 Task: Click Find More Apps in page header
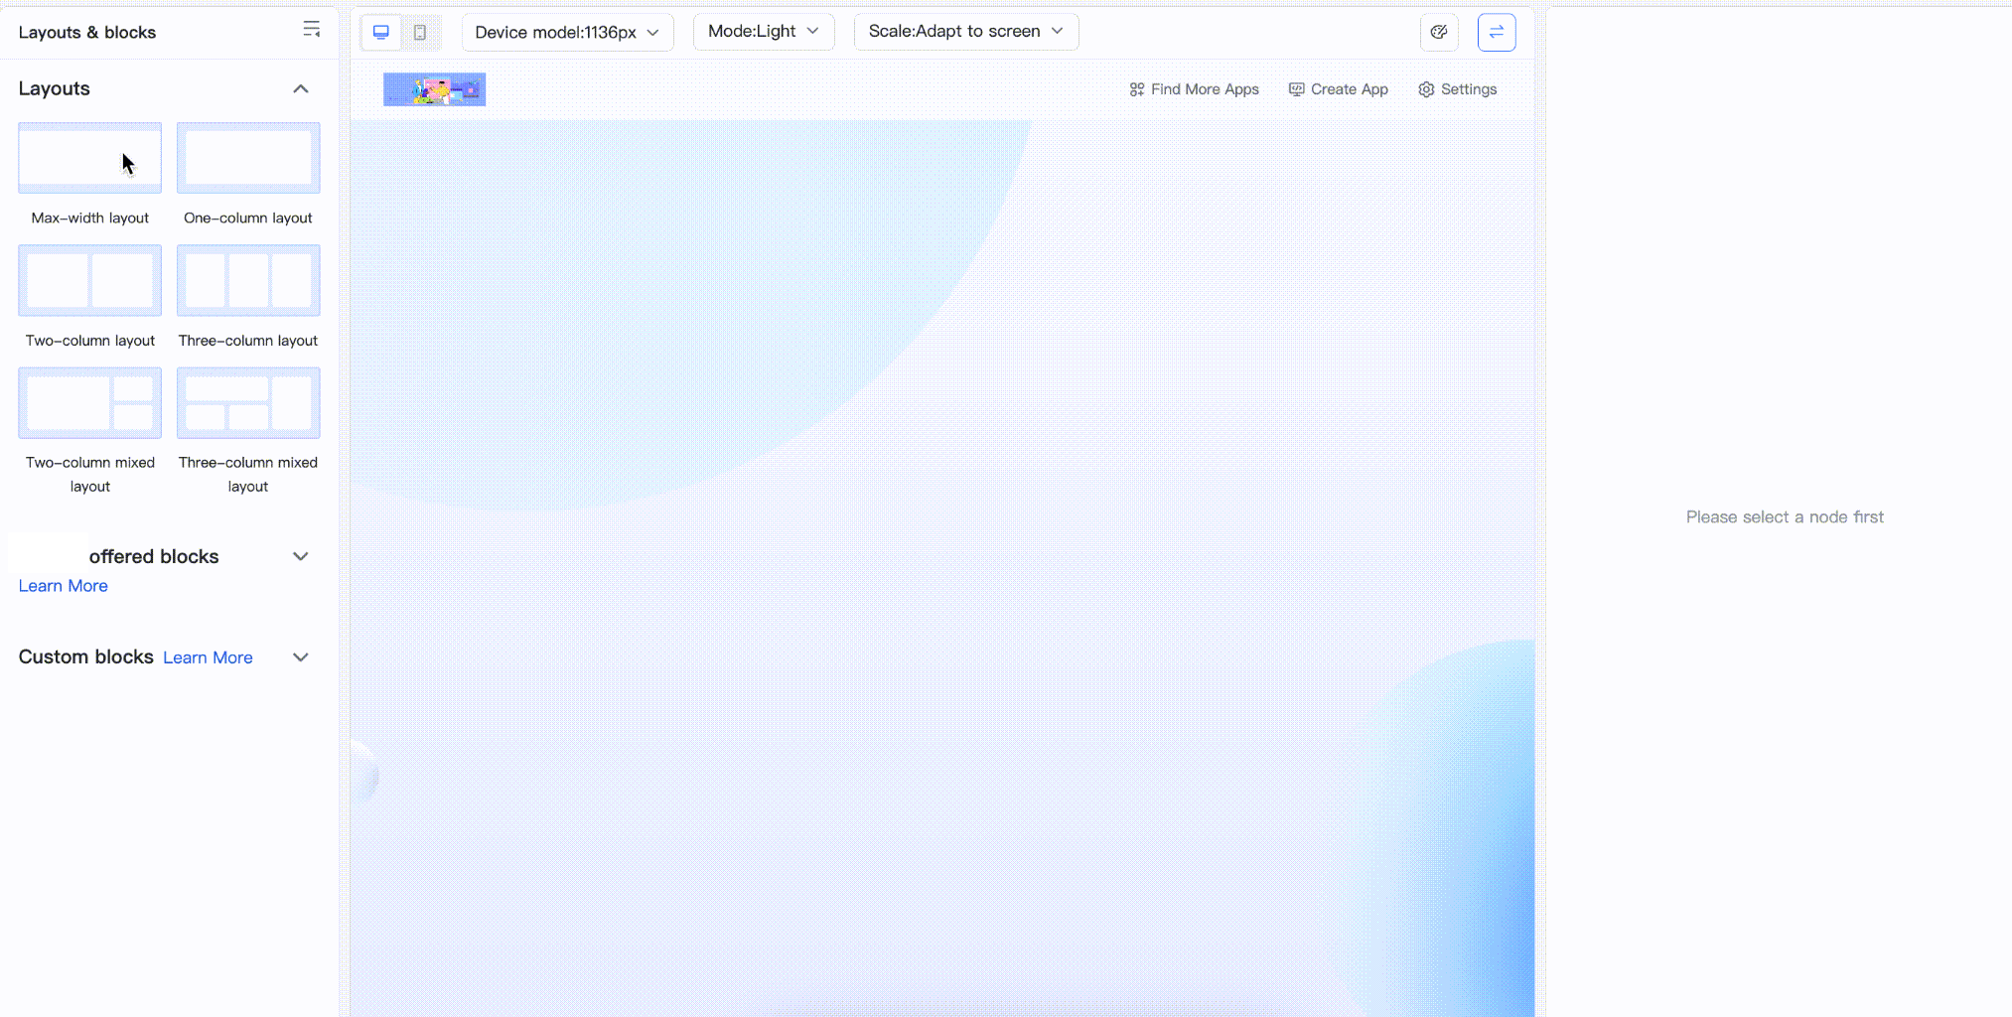(1194, 89)
